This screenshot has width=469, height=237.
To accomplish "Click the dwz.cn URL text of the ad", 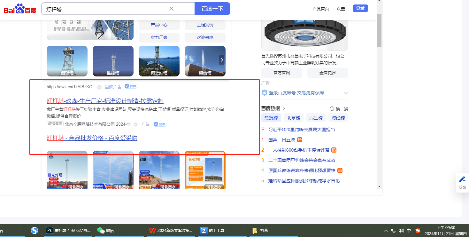I will [x=69, y=87].
